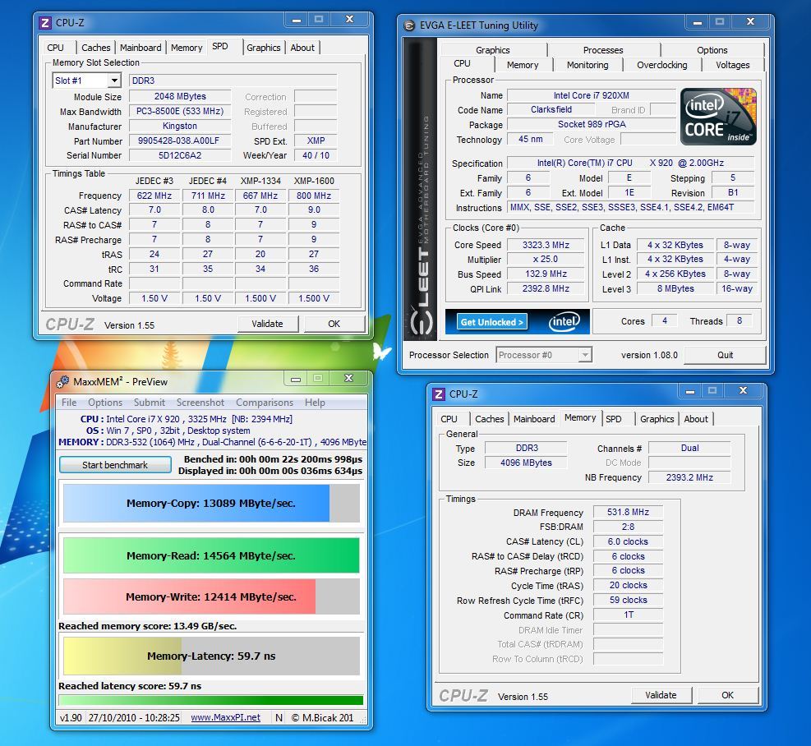This screenshot has height=746, width=811.
Task: Open the Help menu in MaxxMEM
Action: [315, 403]
